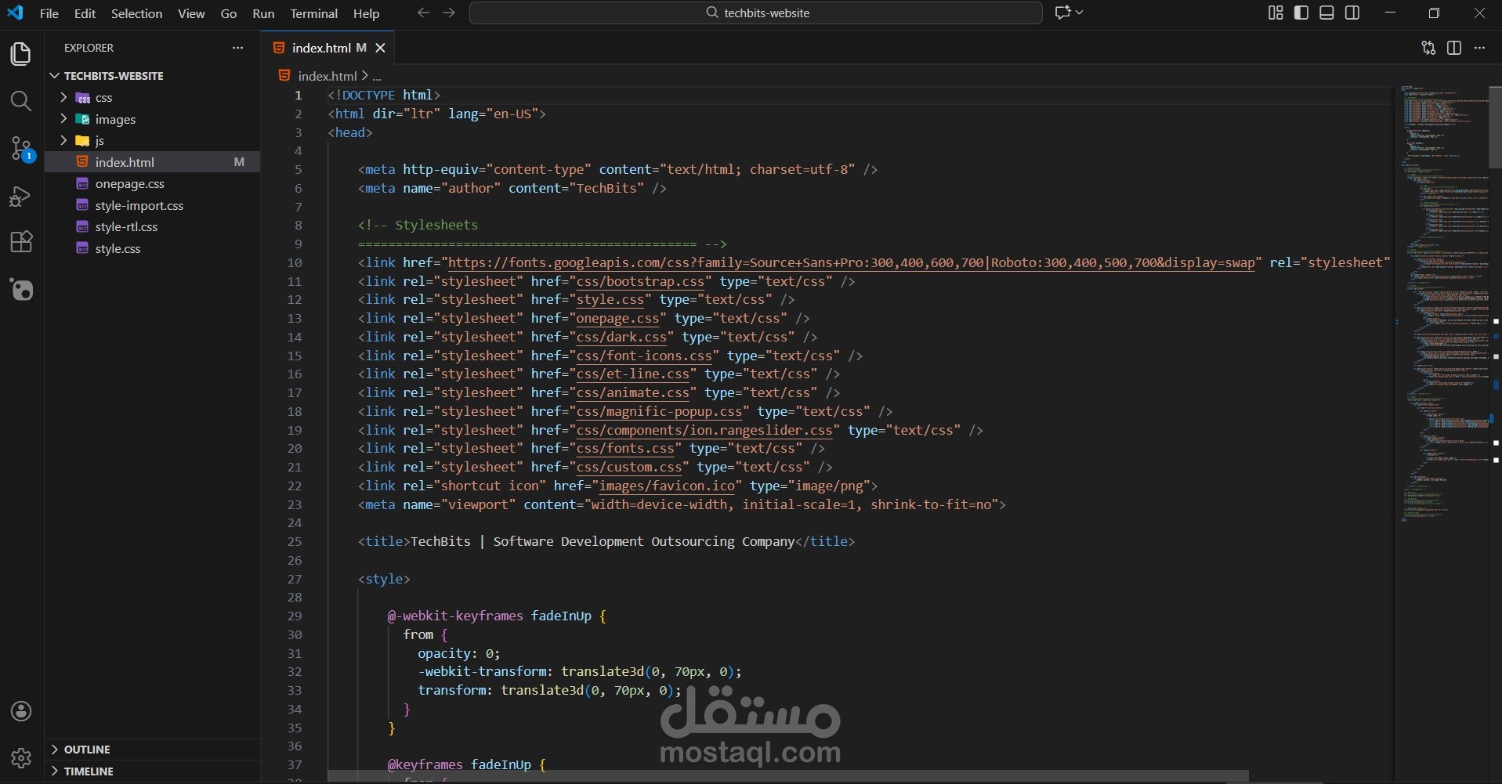Open the Run menu
Screen dimensions: 1502x784
tap(263, 13)
